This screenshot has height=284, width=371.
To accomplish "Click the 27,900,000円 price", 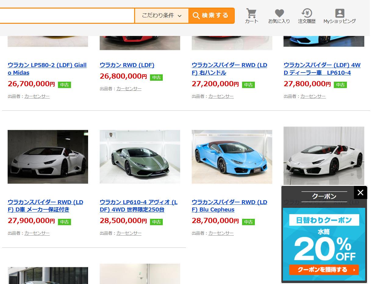I will coord(31,221).
